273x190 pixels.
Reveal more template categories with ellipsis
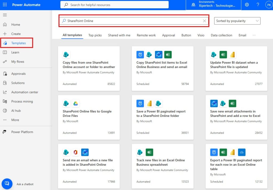coord(254,35)
